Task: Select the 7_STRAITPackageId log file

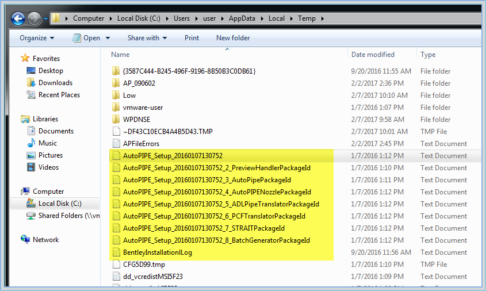Action: point(204,228)
